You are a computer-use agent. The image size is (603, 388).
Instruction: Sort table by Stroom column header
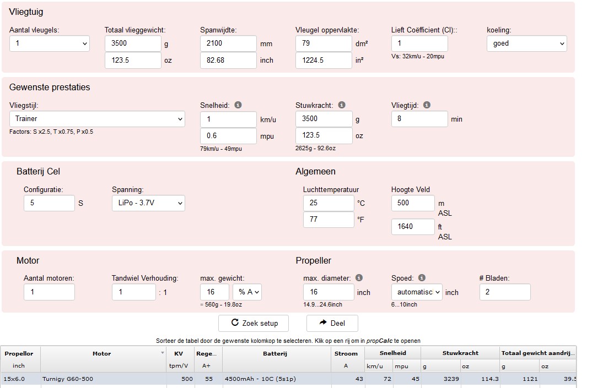pos(346,353)
